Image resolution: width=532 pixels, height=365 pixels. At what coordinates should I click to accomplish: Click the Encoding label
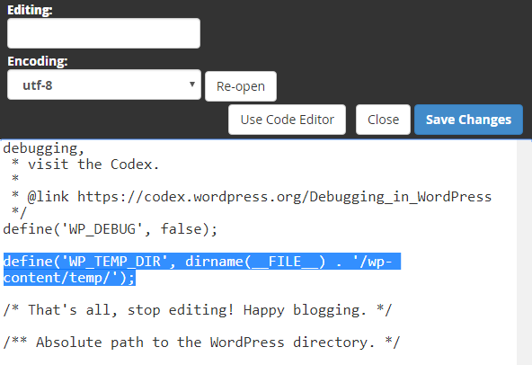coord(38,61)
